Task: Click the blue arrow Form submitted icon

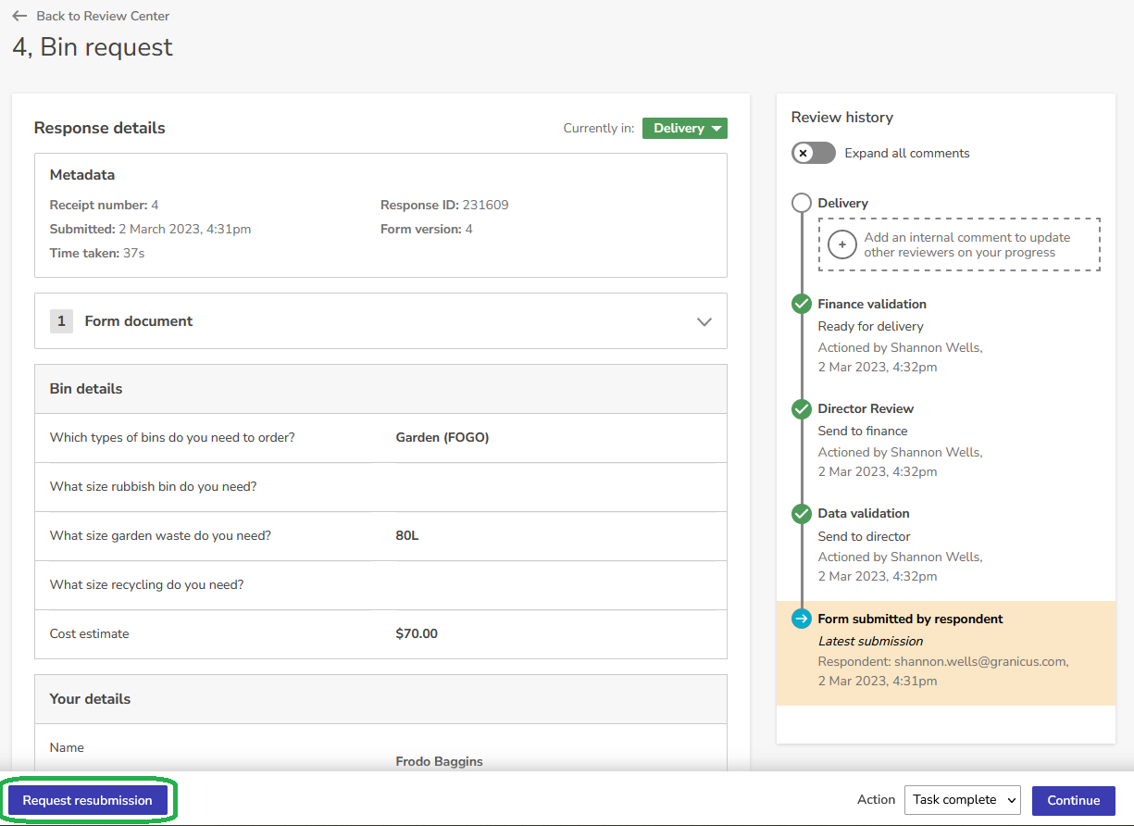Action: pyautogui.click(x=802, y=619)
